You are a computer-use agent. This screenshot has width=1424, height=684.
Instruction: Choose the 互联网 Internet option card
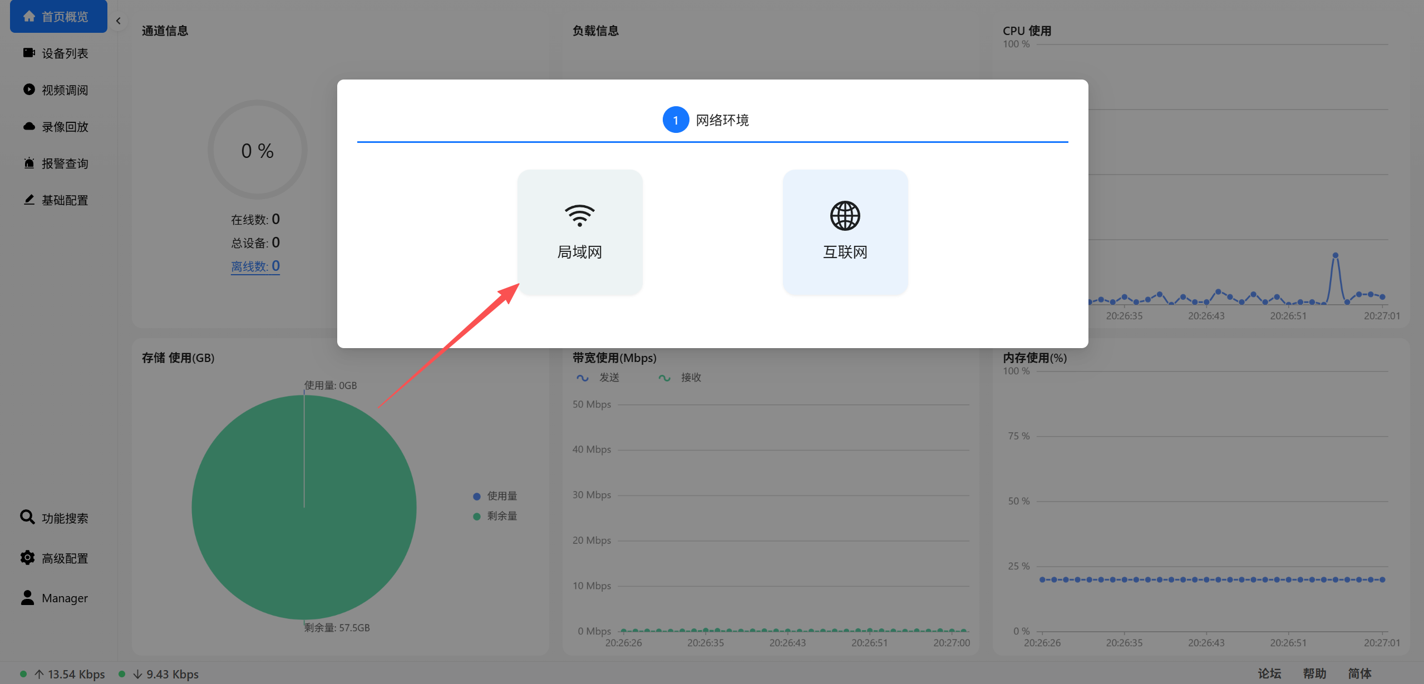click(x=845, y=232)
